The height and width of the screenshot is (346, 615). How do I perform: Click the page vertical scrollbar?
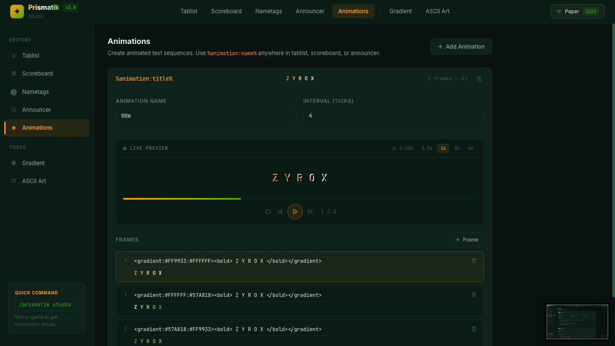614,160
